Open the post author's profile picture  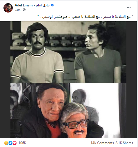pos(8,8)
